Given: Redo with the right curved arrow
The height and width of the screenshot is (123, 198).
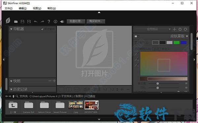Looking at the screenshot, I should click(x=42, y=22).
